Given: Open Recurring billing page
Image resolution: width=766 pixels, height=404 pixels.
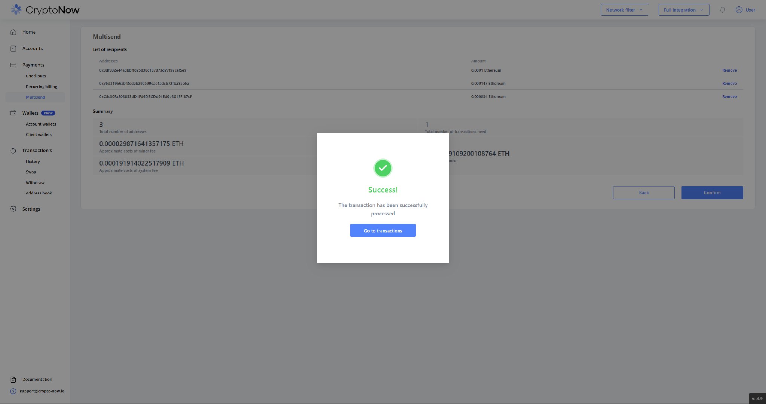Looking at the screenshot, I should pyautogui.click(x=42, y=87).
